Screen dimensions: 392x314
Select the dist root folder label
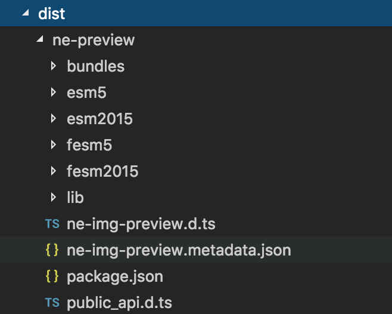(51, 14)
